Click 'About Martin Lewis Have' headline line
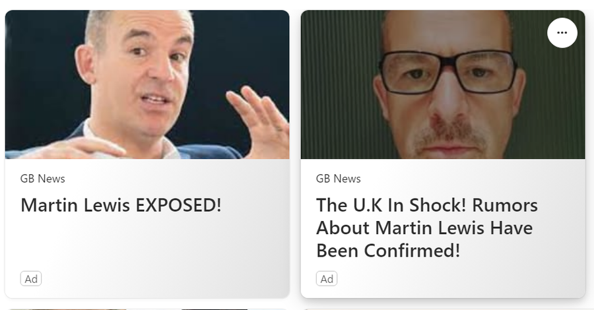 click(424, 228)
